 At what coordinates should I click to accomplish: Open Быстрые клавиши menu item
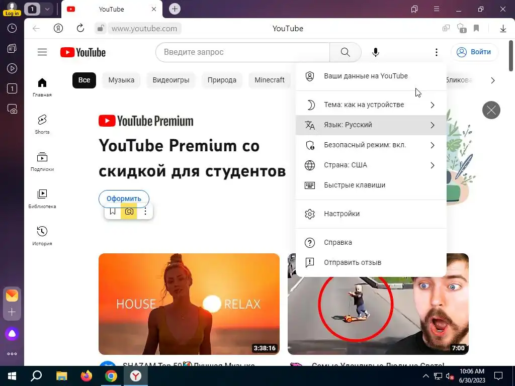(371, 185)
